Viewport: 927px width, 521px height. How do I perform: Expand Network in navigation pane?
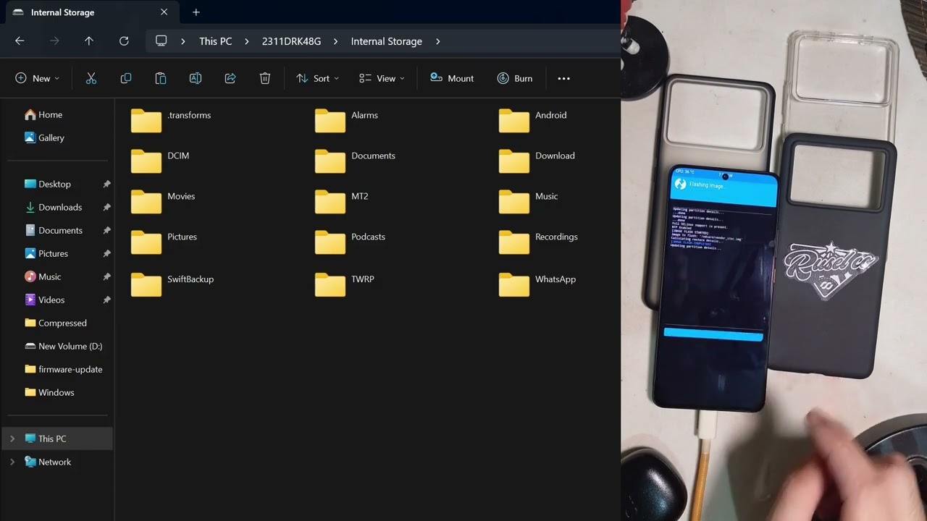(x=12, y=462)
